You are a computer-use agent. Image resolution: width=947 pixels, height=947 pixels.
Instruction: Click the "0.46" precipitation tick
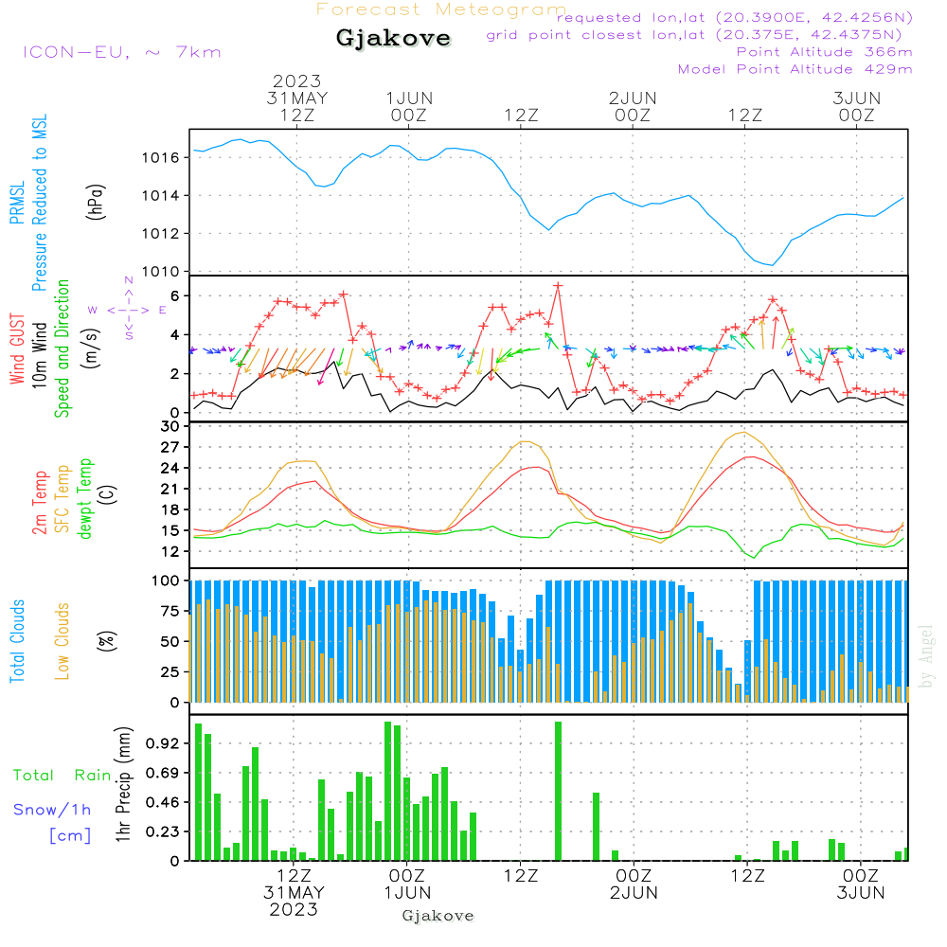163,803
